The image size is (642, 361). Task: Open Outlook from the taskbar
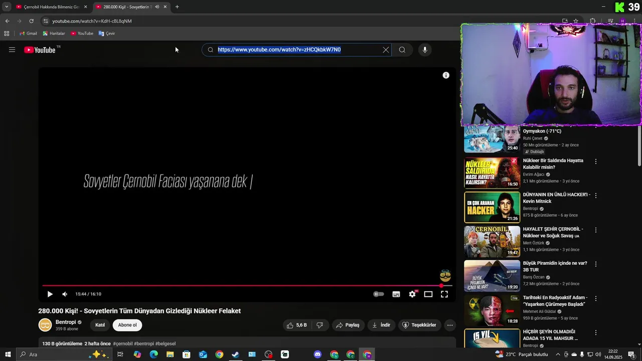(x=203, y=354)
